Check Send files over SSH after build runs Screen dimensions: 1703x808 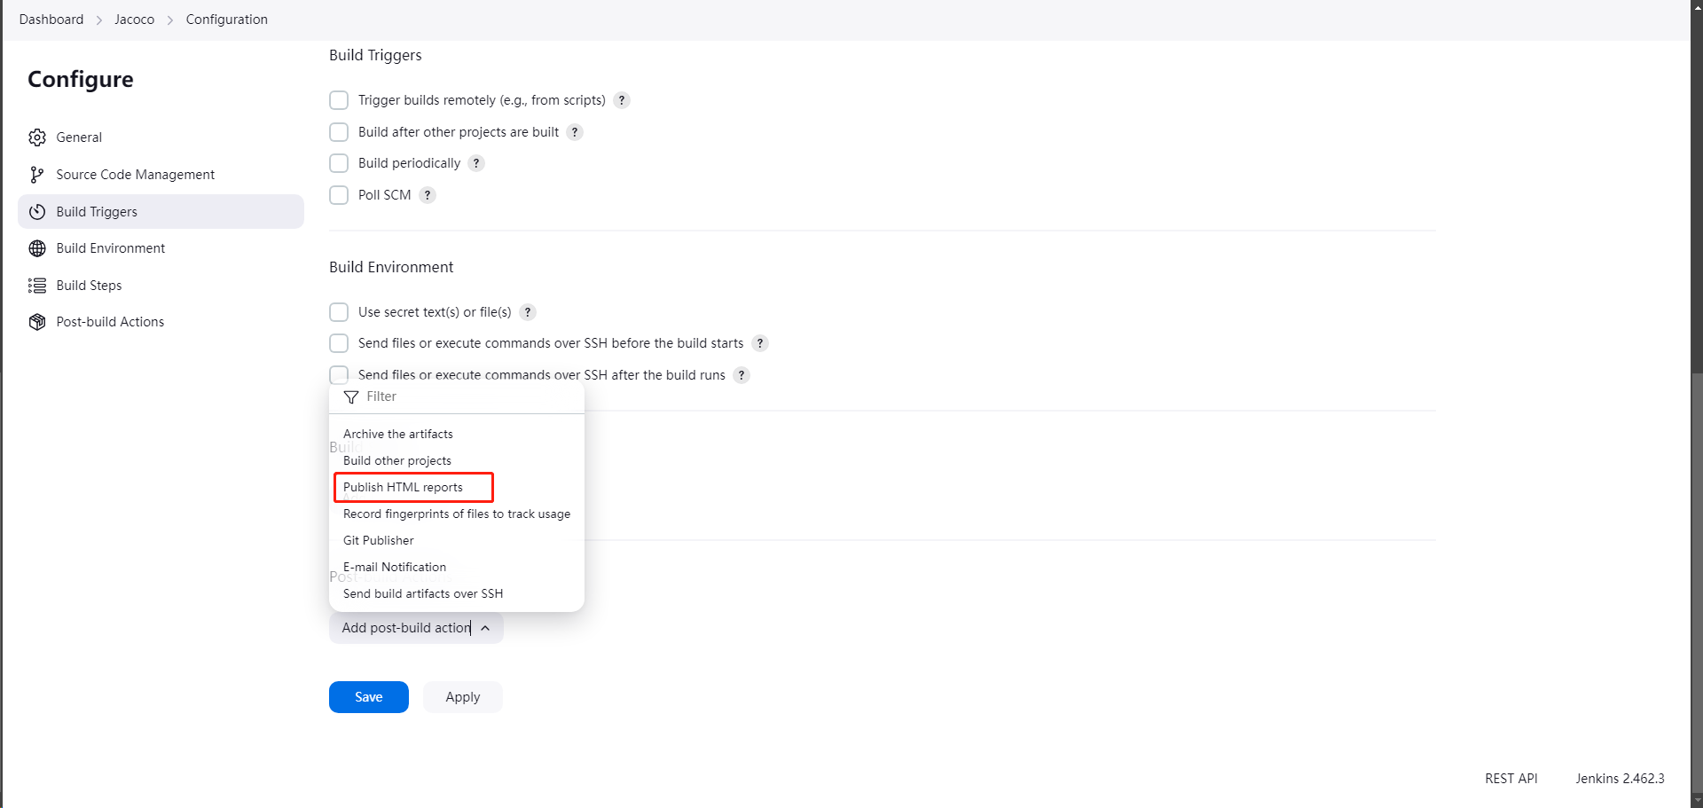pos(339,374)
